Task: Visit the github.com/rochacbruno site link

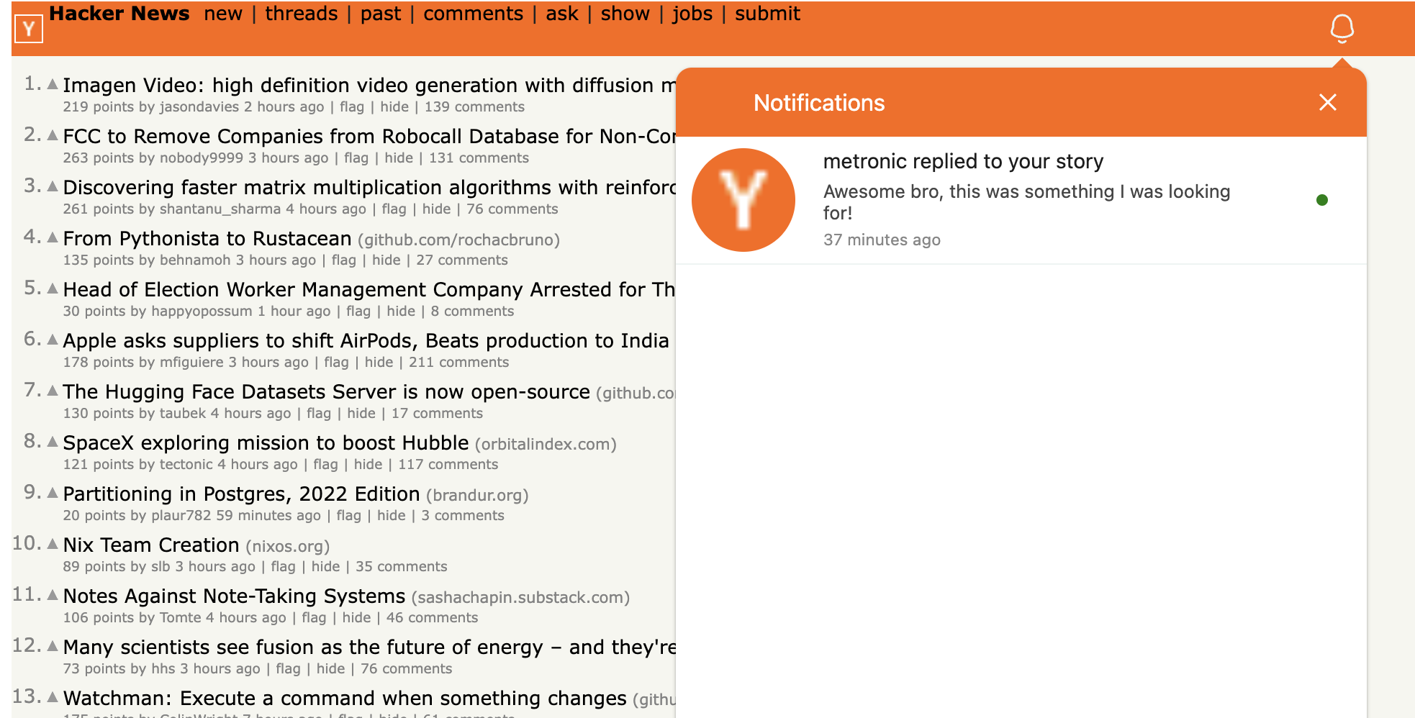Action: click(x=458, y=240)
